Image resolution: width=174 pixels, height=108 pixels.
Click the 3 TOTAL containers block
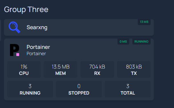pyautogui.click(x=128, y=89)
